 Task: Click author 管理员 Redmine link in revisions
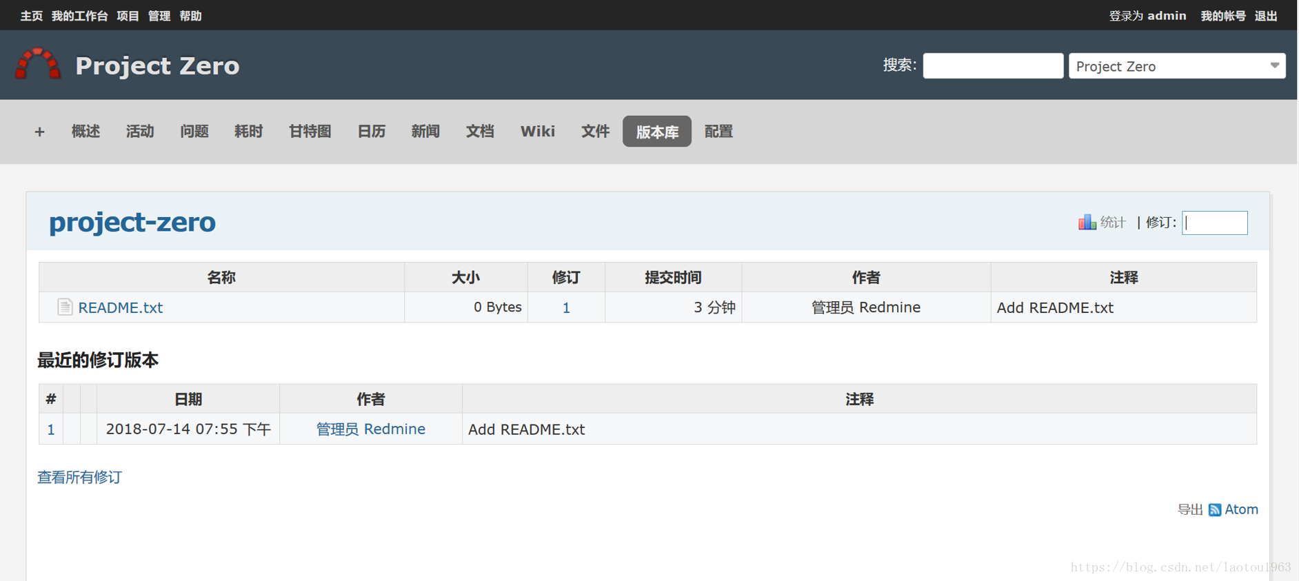click(371, 429)
